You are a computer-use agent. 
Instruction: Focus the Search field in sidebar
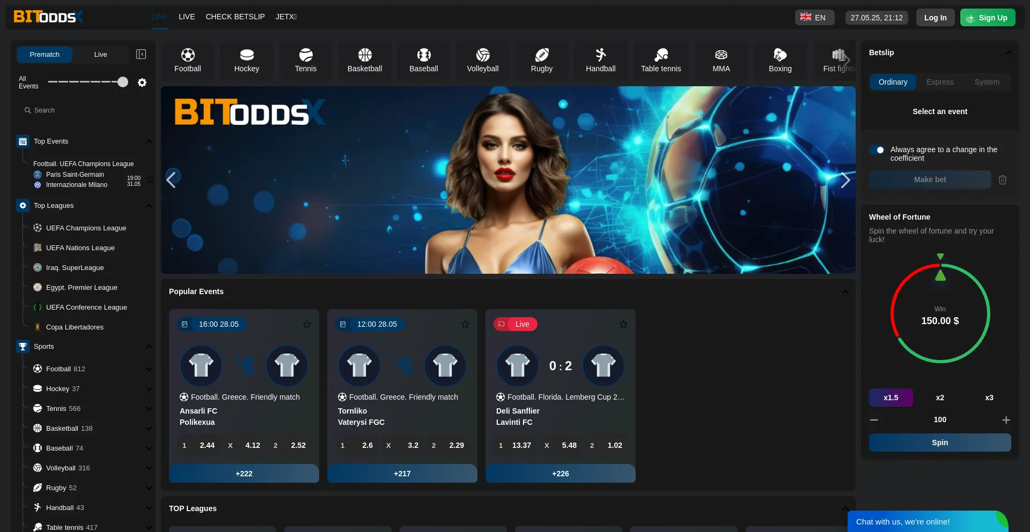[x=83, y=110]
